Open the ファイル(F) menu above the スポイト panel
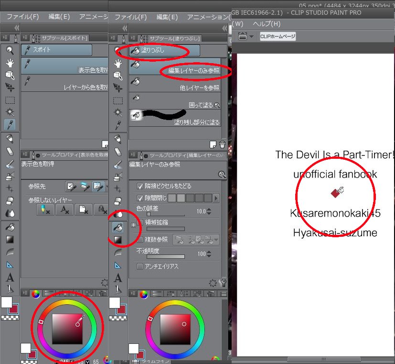 pyautogui.click(x=23, y=17)
